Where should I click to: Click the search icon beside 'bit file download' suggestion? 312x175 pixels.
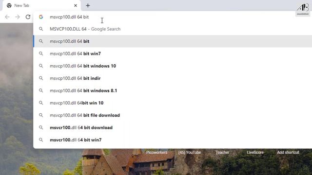coord(41,115)
